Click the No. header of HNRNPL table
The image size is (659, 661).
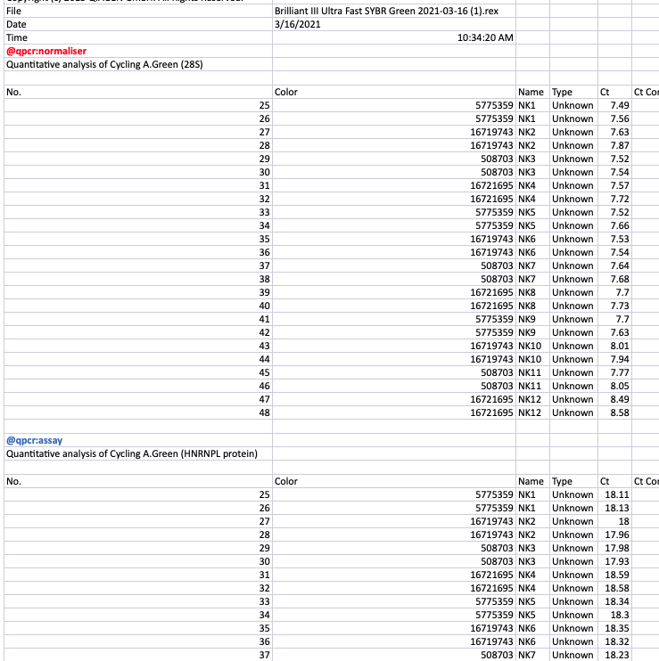pyautogui.click(x=138, y=481)
